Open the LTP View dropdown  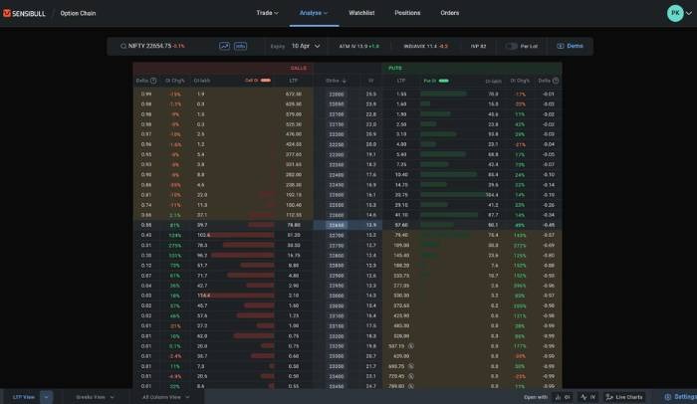point(25,396)
